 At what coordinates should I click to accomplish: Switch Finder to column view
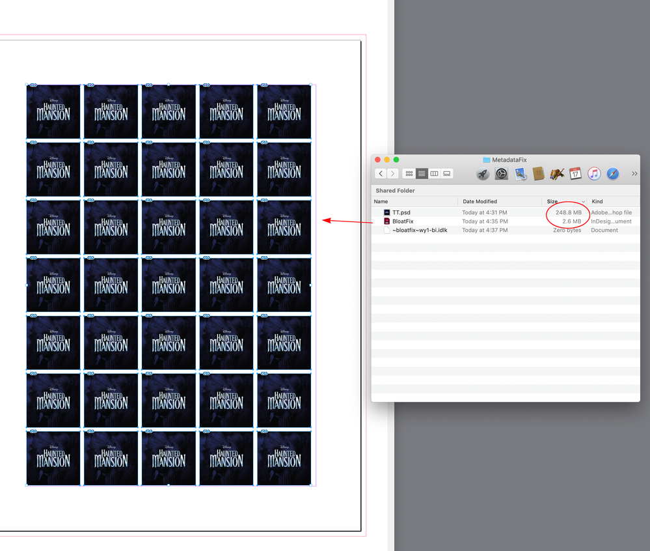[x=434, y=173]
